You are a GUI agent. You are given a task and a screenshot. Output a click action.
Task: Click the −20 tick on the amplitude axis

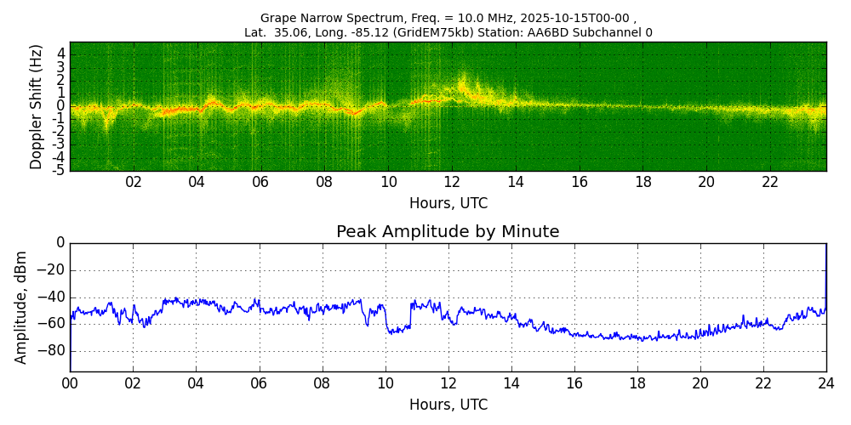pyautogui.click(x=53, y=270)
